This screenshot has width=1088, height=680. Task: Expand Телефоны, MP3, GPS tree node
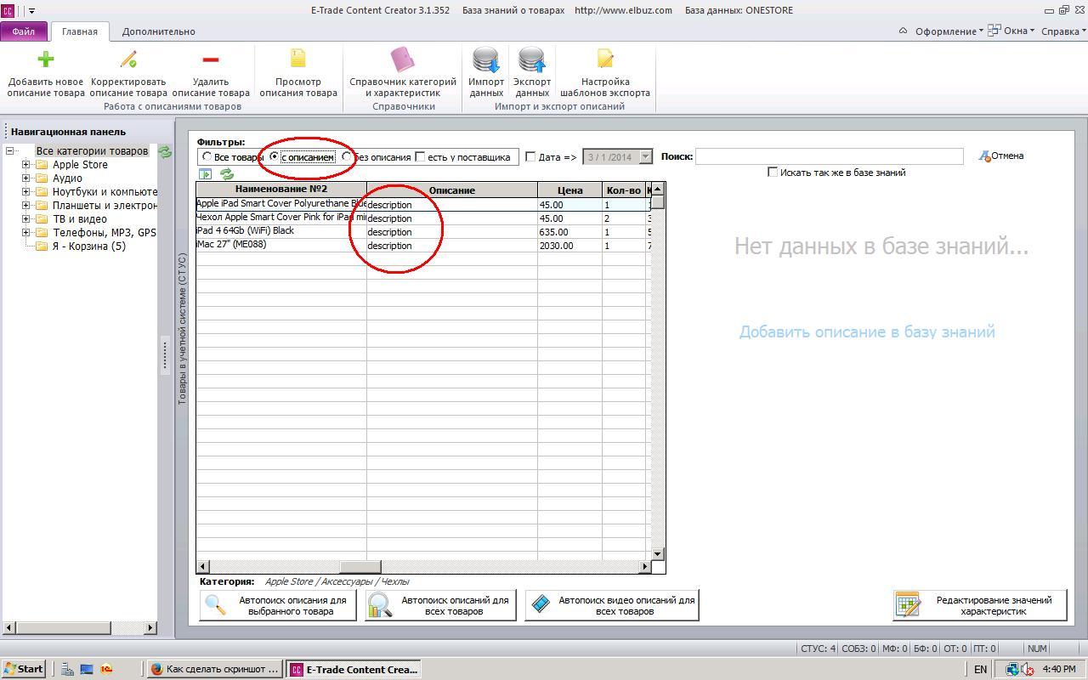pos(25,233)
